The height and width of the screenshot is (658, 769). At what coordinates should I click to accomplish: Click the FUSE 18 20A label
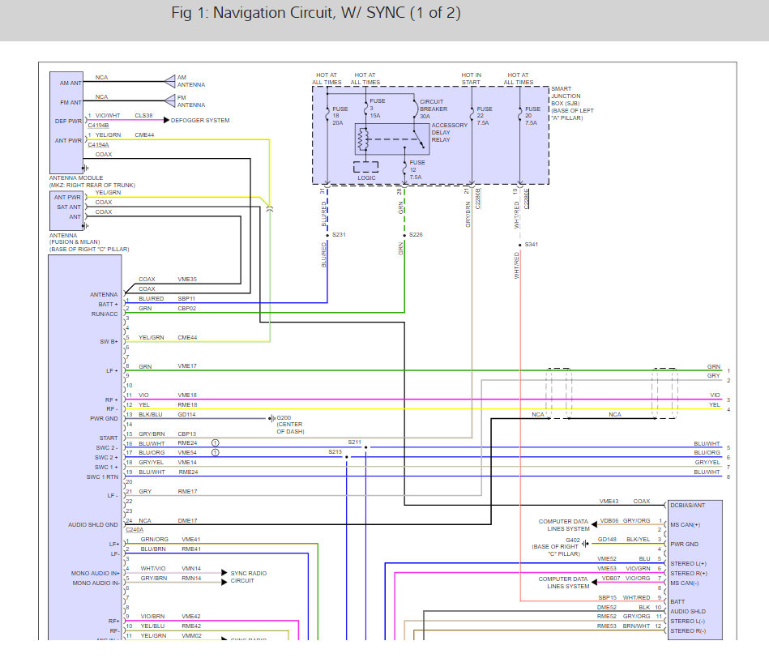point(340,116)
